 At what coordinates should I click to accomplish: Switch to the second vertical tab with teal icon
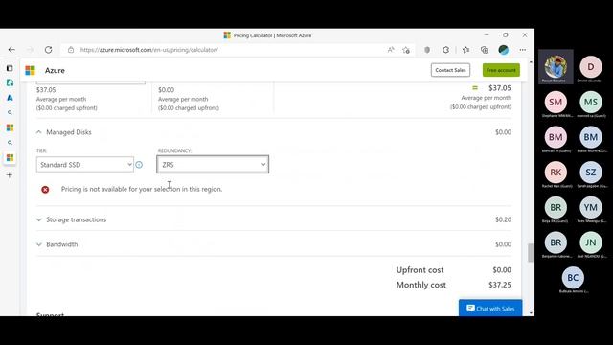(10, 82)
